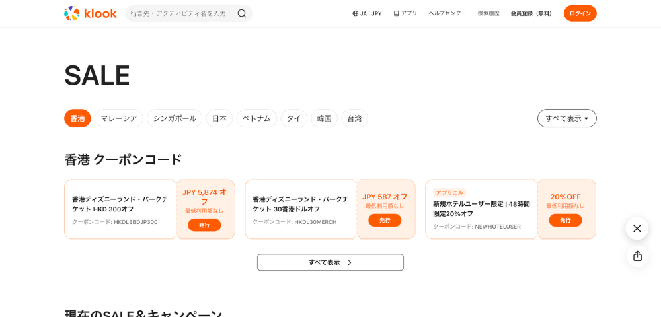Click 新規ホテルユーザー限定 coupon title
Screen dimensions: 661x317
pos(481,209)
